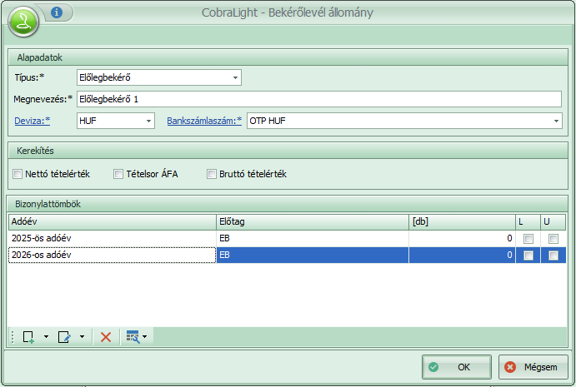Image resolution: width=576 pixels, height=387 pixels.
Task: Open the Típus combo box dropdown
Action: pos(236,77)
